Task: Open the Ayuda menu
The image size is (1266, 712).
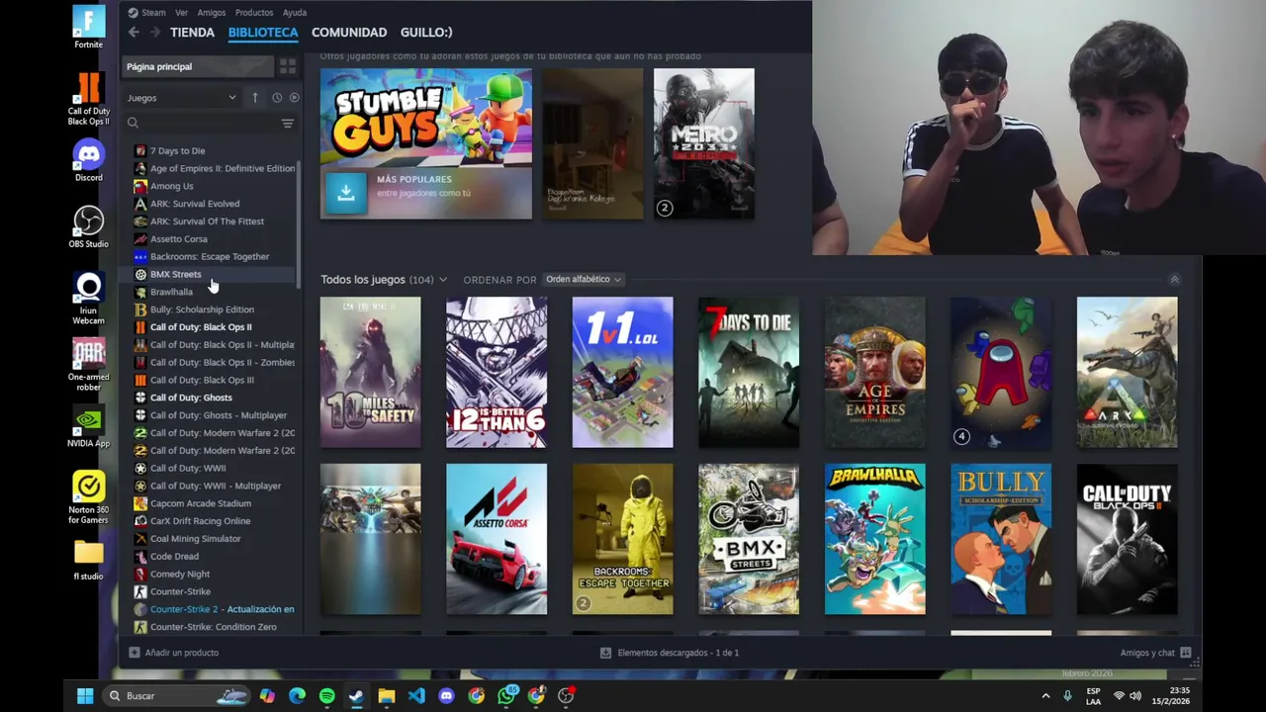Action: [294, 13]
